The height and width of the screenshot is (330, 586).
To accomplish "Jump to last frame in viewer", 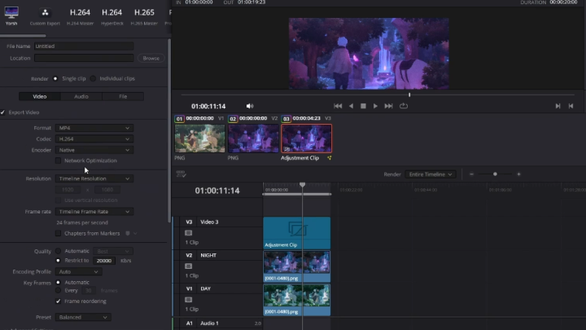I will pyautogui.click(x=389, y=106).
